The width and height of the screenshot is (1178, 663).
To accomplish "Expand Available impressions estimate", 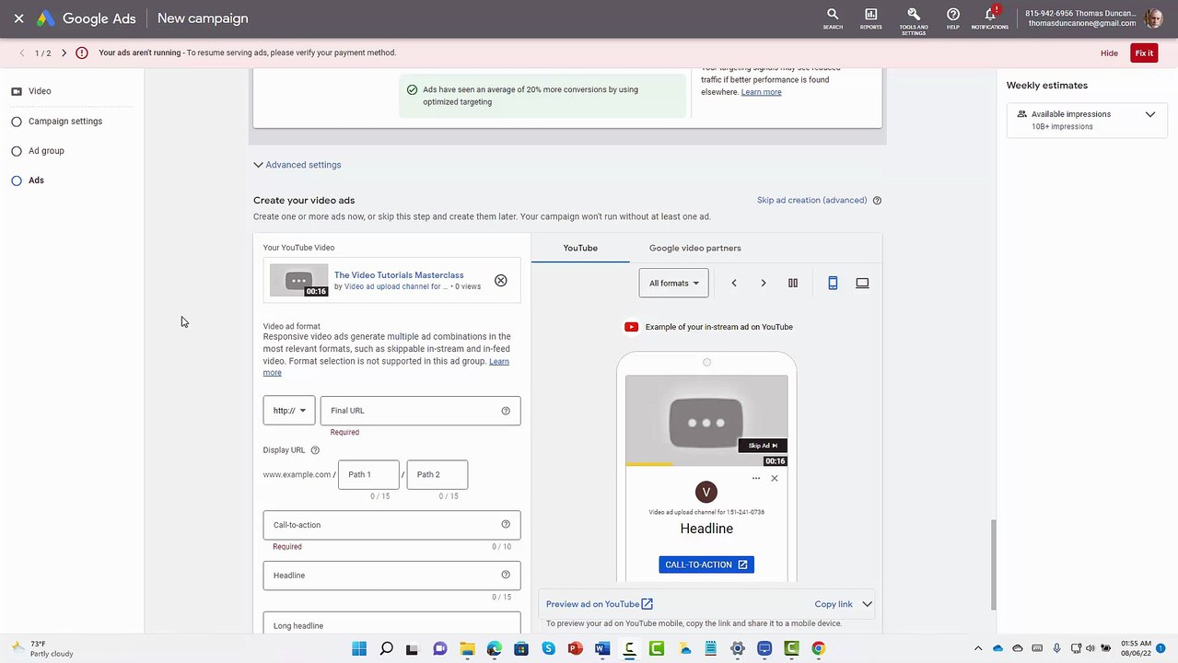I will coord(1150,114).
